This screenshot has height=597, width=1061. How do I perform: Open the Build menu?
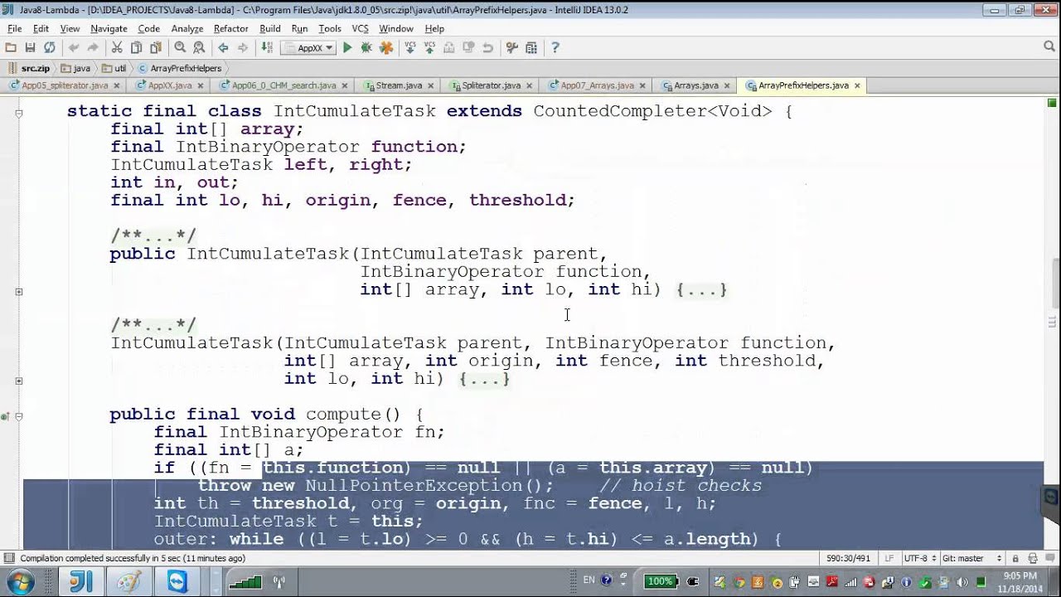(270, 28)
